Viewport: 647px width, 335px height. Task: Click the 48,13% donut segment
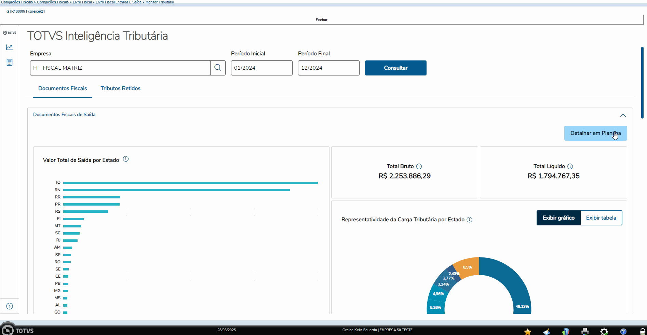coord(514,280)
